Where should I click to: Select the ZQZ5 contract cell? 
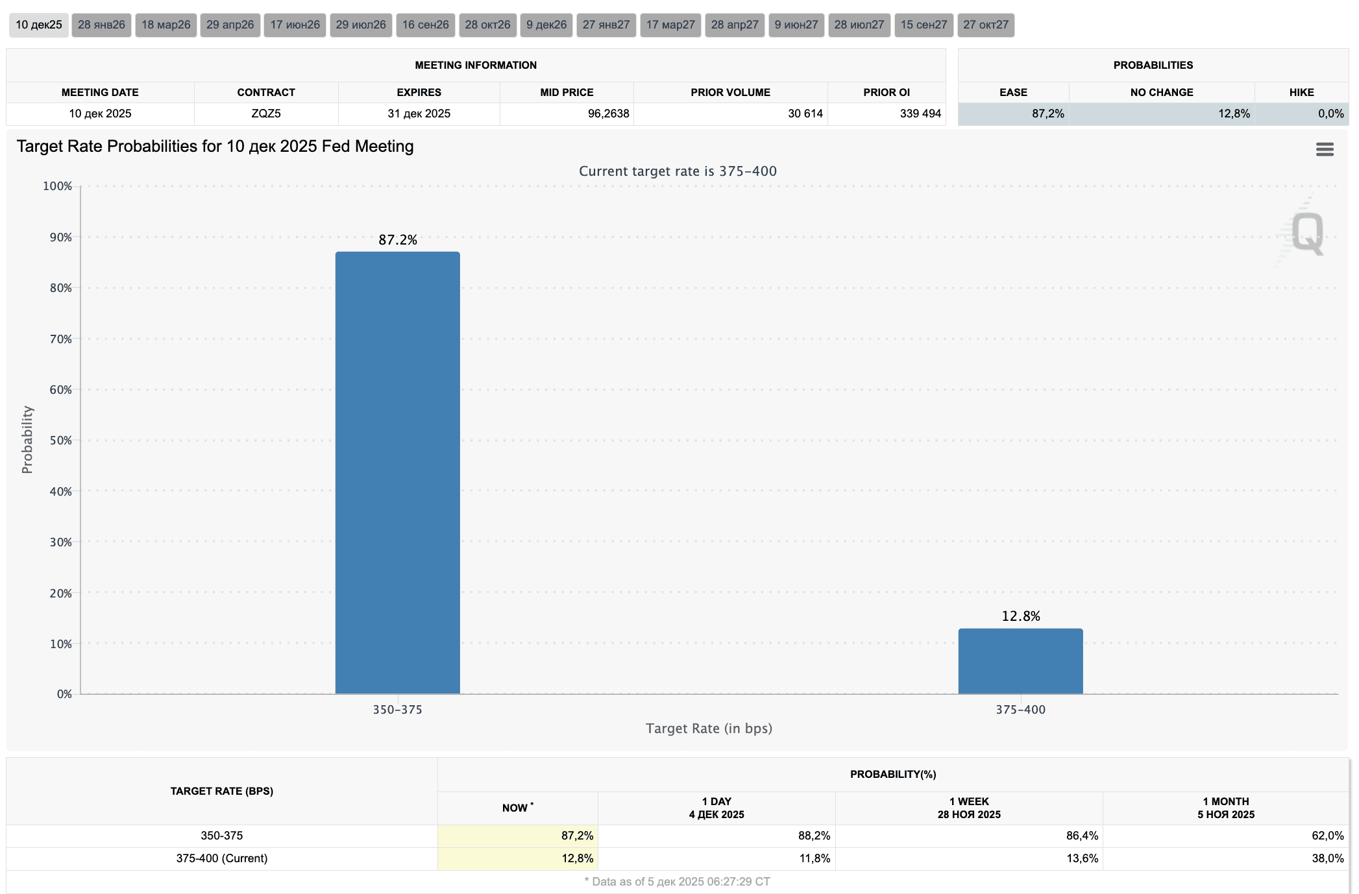click(x=266, y=114)
